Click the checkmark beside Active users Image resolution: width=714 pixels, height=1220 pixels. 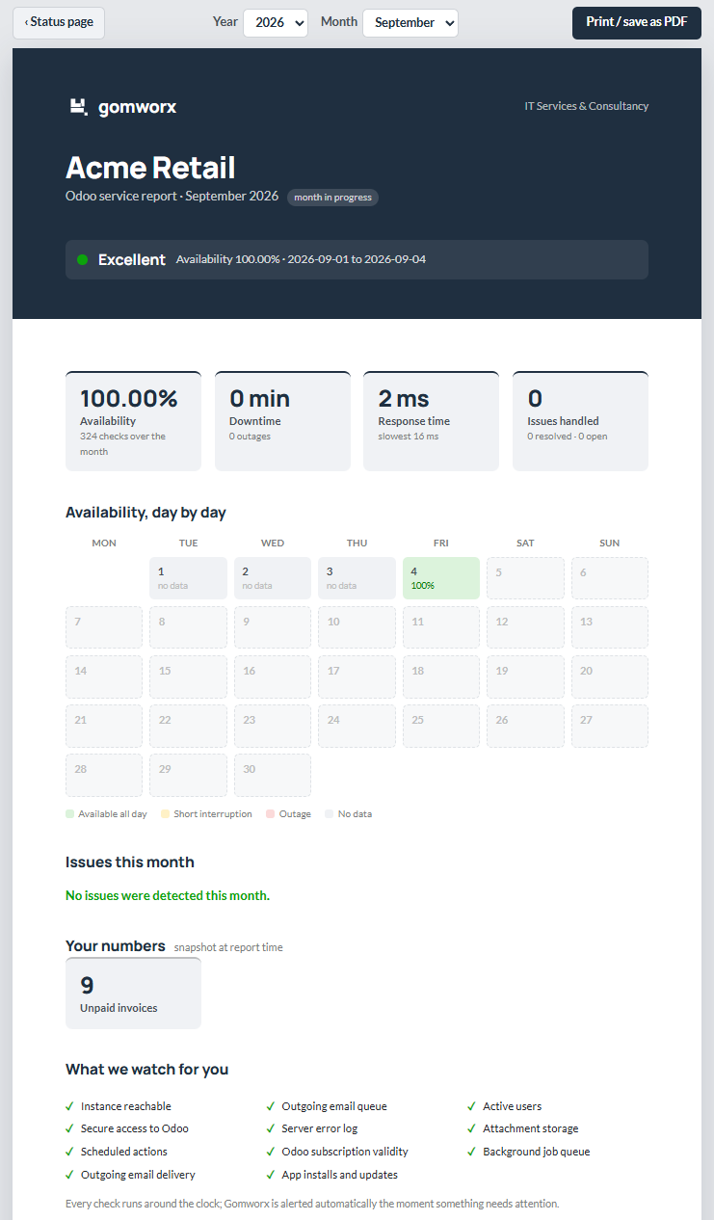472,1106
